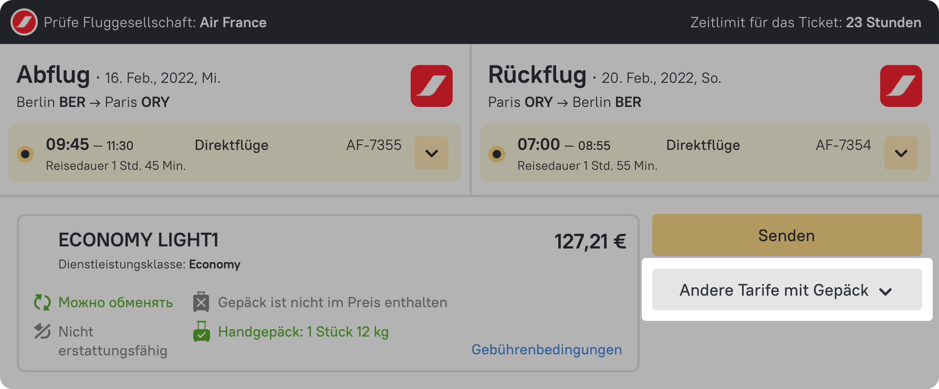Click the Handgepäck 1 Stück 12 kg text

point(303,332)
